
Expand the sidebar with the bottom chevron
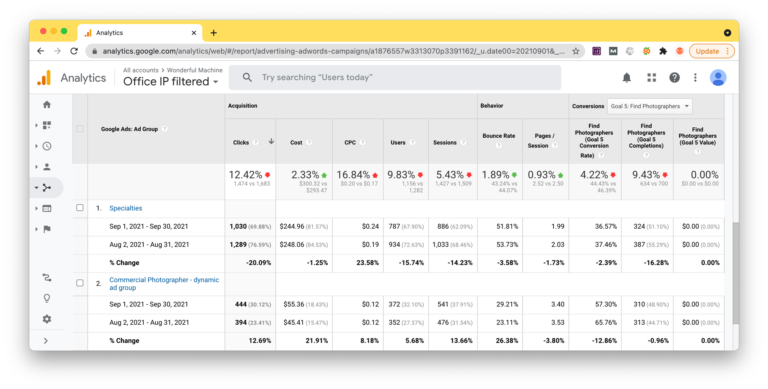coord(46,341)
